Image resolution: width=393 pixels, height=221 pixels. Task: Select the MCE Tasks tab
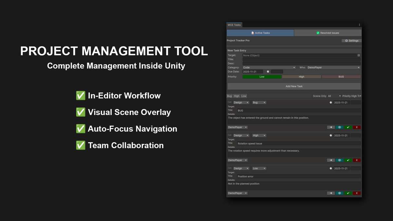point(234,25)
